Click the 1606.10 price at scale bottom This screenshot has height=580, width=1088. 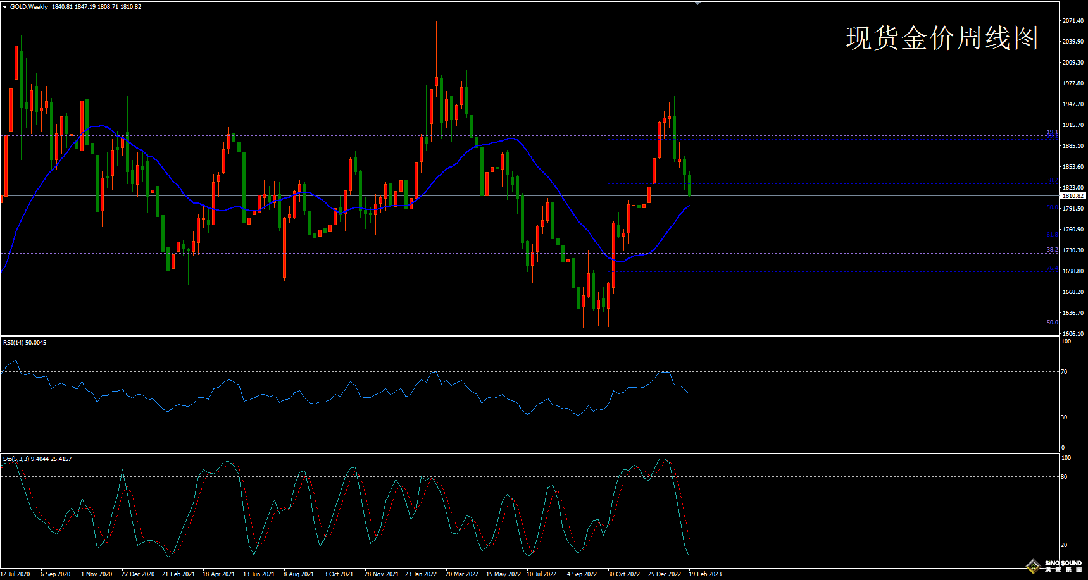point(1073,334)
